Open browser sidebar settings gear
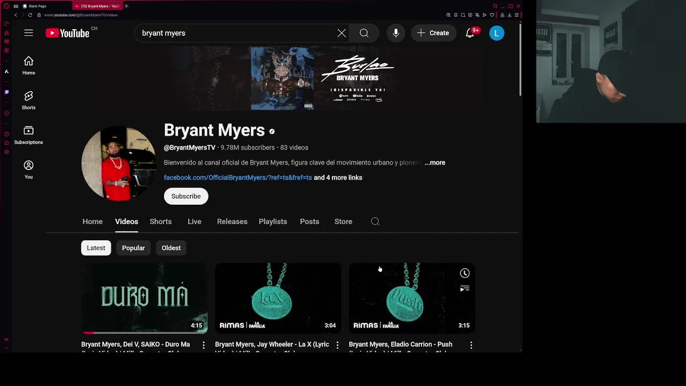The height and width of the screenshot is (386, 686). (x=6, y=152)
